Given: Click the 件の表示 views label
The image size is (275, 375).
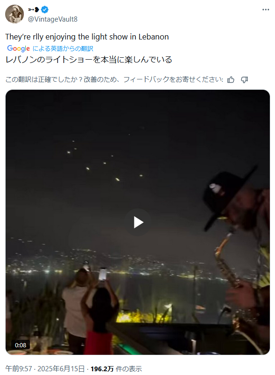Looking at the screenshot, I should 129,369.
